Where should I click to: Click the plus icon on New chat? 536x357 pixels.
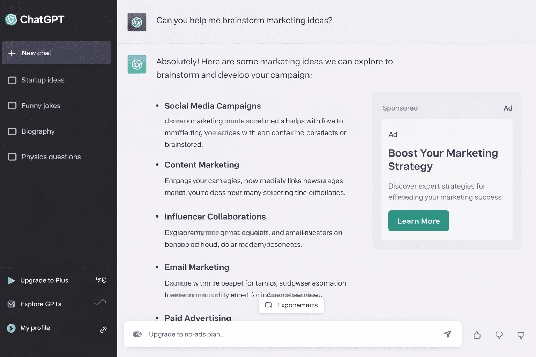tap(12, 53)
